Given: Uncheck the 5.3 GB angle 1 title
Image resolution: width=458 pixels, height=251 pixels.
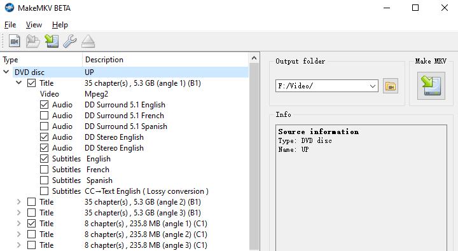Looking at the screenshot, I should [x=31, y=83].
